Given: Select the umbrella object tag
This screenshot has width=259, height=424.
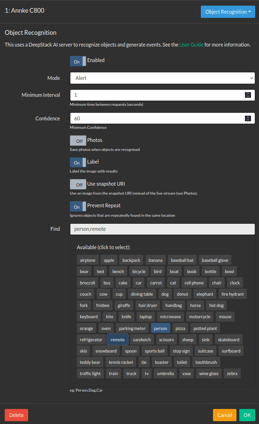Looking at the screenshot, I should point(165,374).
